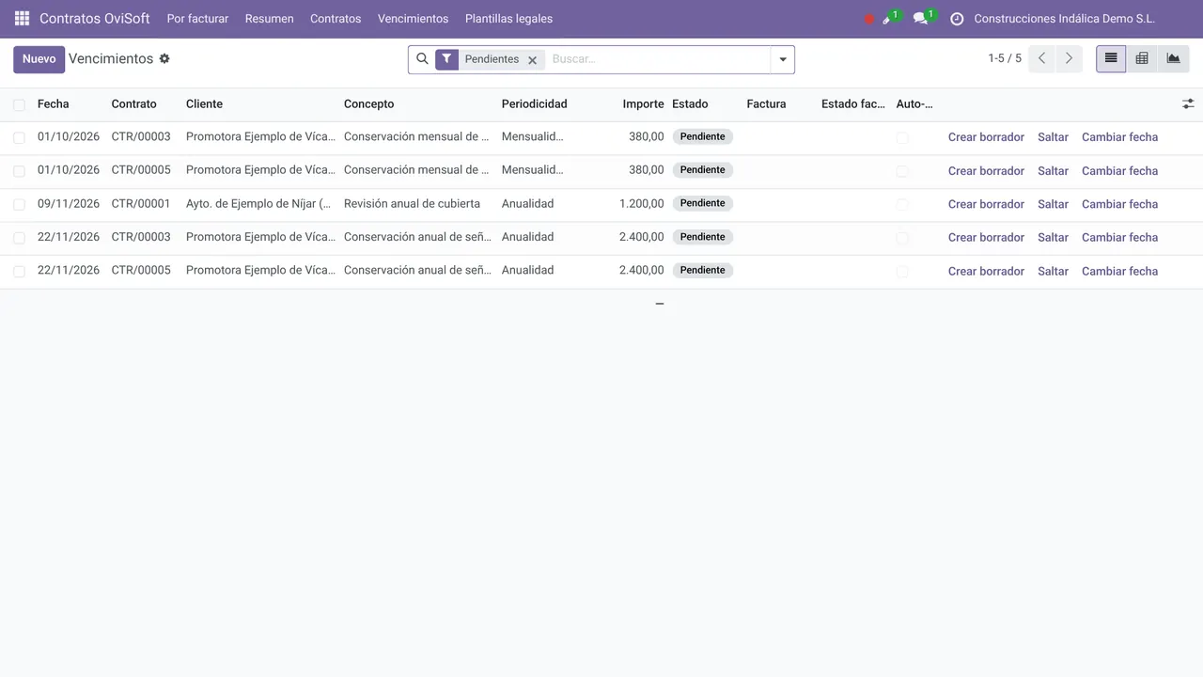Open the Vencimientos settings gear

[164, 58]
